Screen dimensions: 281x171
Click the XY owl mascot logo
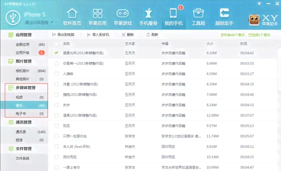point(254,20)
